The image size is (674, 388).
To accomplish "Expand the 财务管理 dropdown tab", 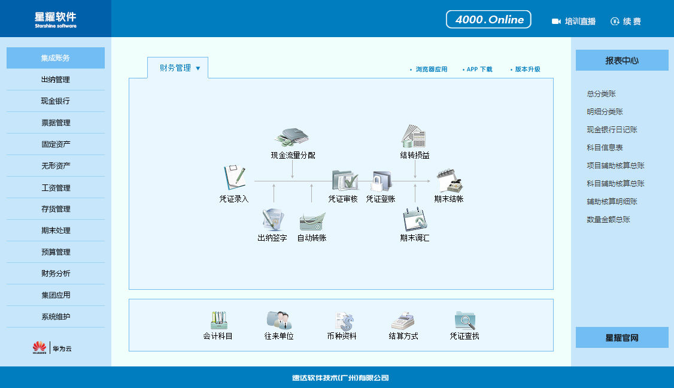I will pyautogui.click(x=178, y=68).
